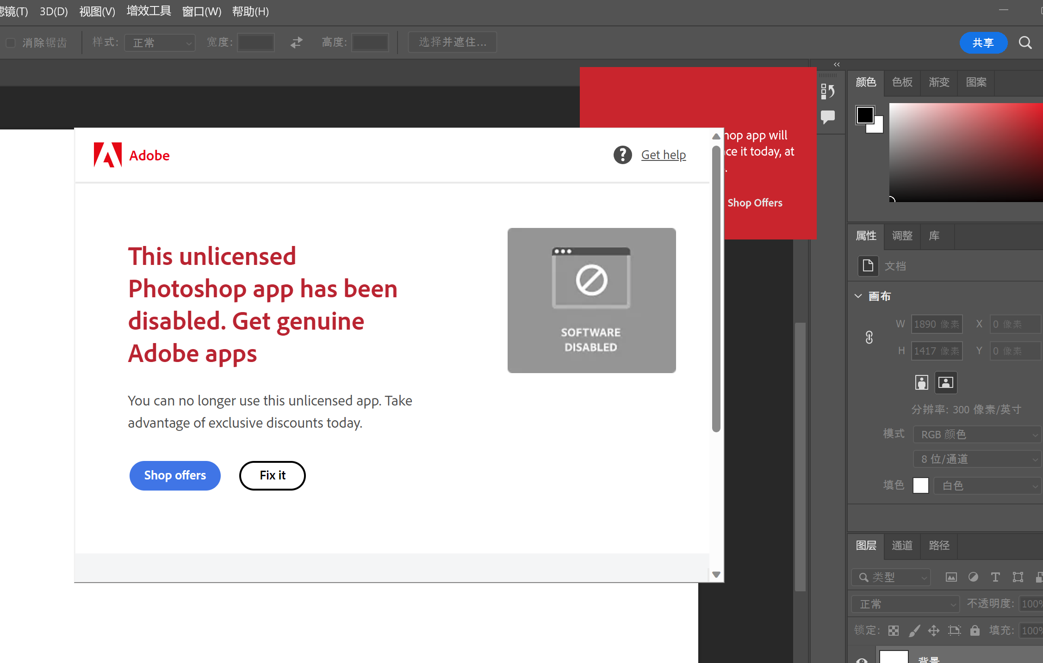The height and width of the screenshot is (663, 1043).
Task: Click the 宽度 width input field
Action: coord(256,43)
